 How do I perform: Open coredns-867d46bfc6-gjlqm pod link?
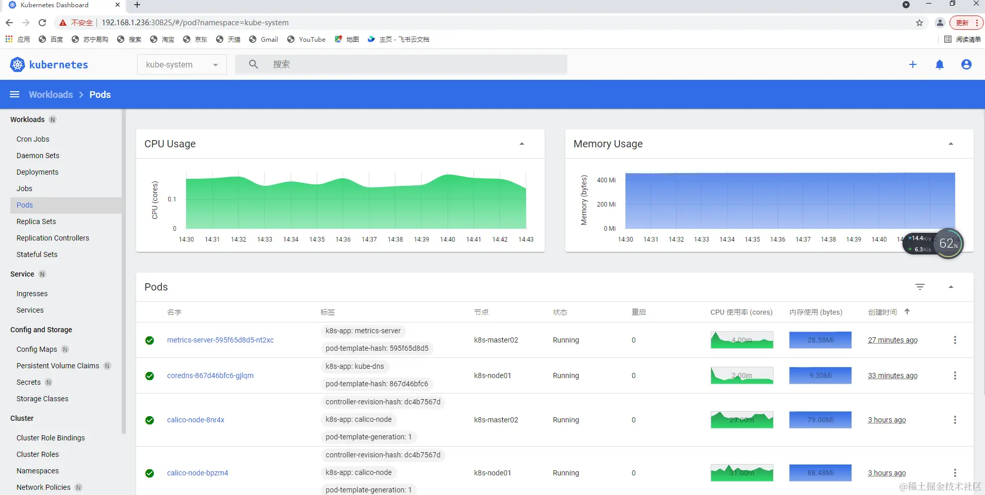(210, 375)
